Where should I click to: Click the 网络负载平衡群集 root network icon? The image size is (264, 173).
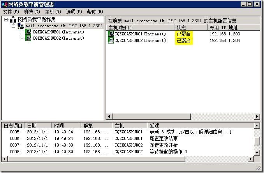point(13,20)
